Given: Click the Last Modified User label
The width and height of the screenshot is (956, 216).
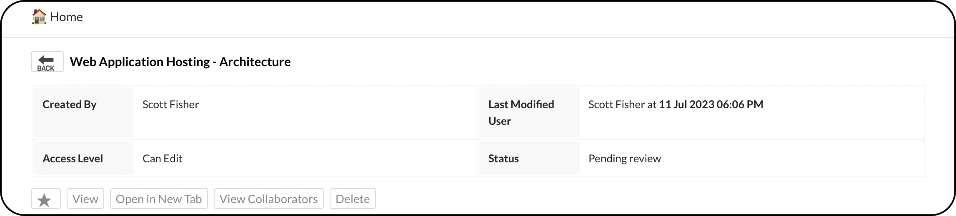Looking at the screenshot, I should coord(521,113).
